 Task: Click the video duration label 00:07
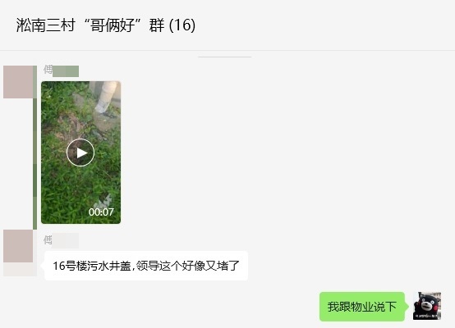click(101, 212)
